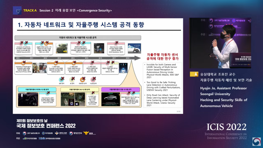Click the yellow speaker profile icon
The image size is (263, 148).
194,74
